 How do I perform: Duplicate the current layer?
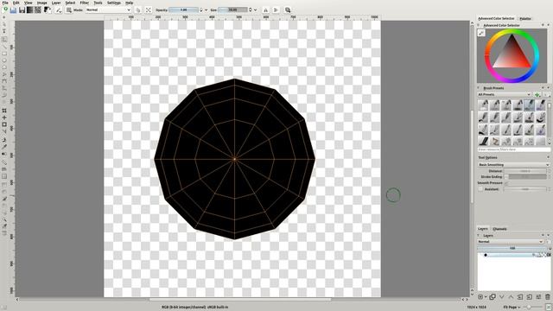coord(493,297)
